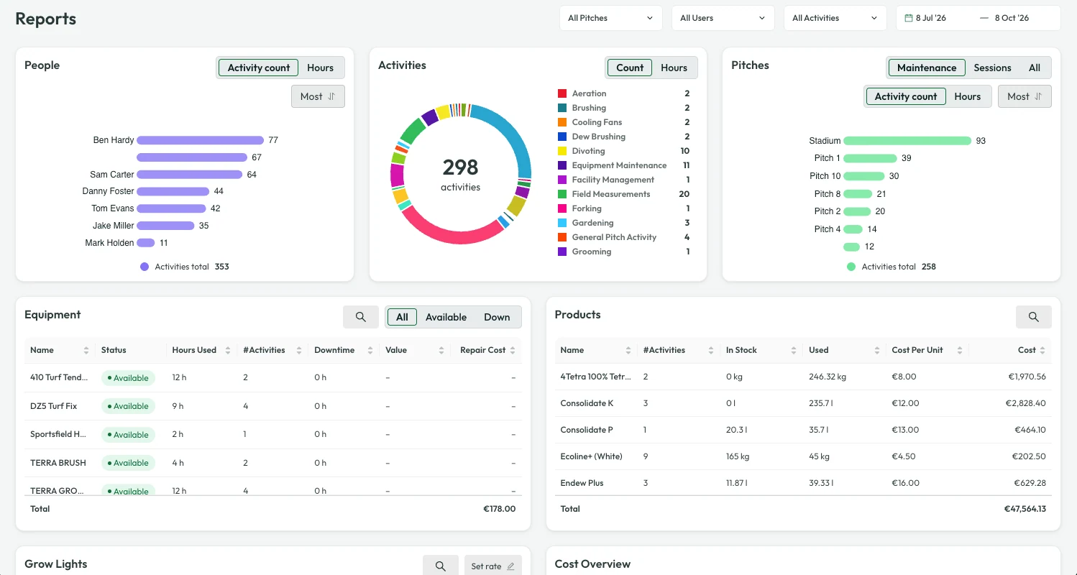The height and width of the screenshot is (575, 1077).
Task: Sort by Repair Cost using its arrows
Action: [513, 350]
